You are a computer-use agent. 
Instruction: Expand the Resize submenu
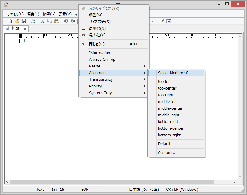[x=114, y=66]
